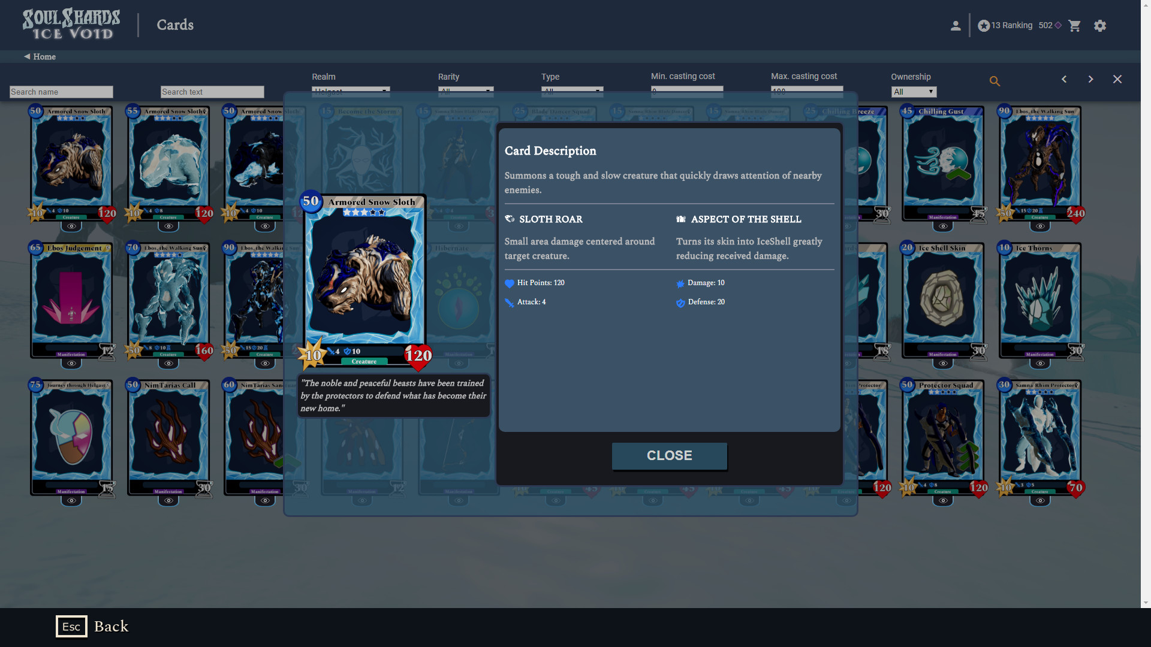Image resolution: width=1151 pixels, height=647 pixels.
Task: Click the Hit Points heart icon
Action: tap(509, 283)
